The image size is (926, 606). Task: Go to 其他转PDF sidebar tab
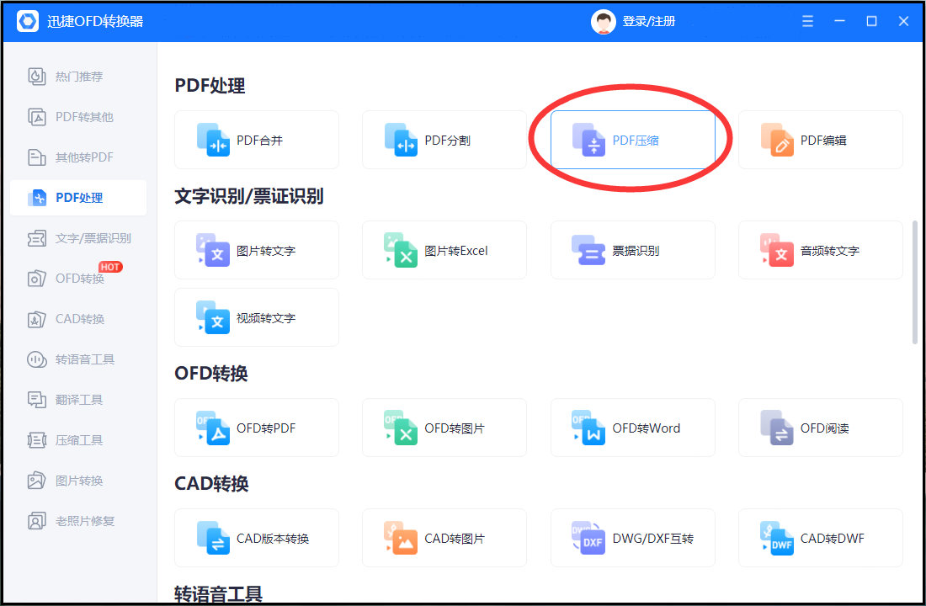click(x=78, y=157)
